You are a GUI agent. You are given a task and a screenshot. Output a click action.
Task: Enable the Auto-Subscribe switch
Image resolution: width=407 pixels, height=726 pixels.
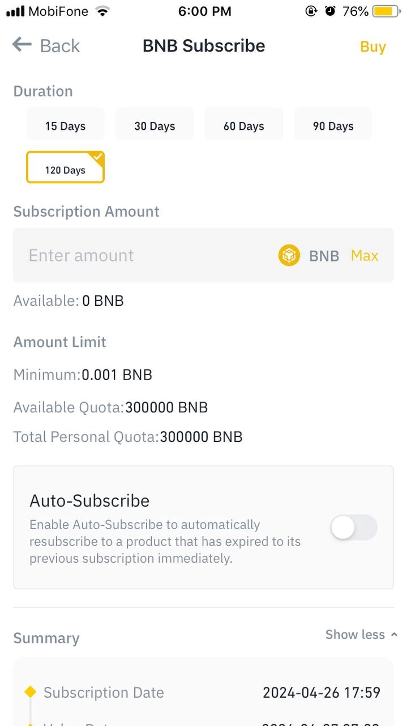[x=354, y=527]
